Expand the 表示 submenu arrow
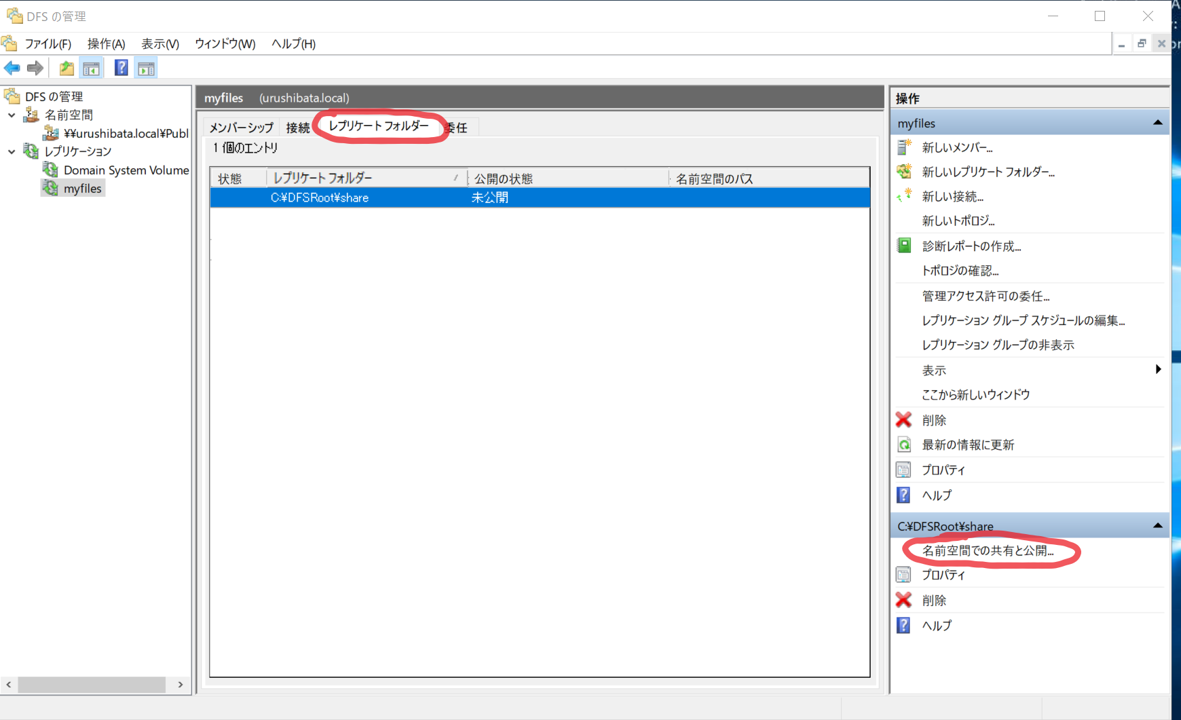This screenshot has height=720, width=1181. 1158,369
